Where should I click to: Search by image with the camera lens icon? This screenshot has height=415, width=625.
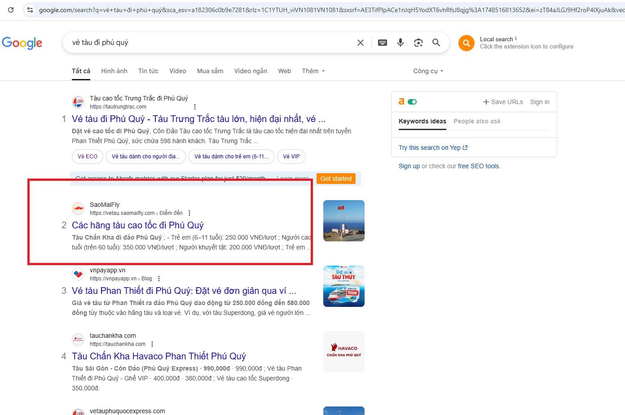pyautogui.click(x=418, y=43)
